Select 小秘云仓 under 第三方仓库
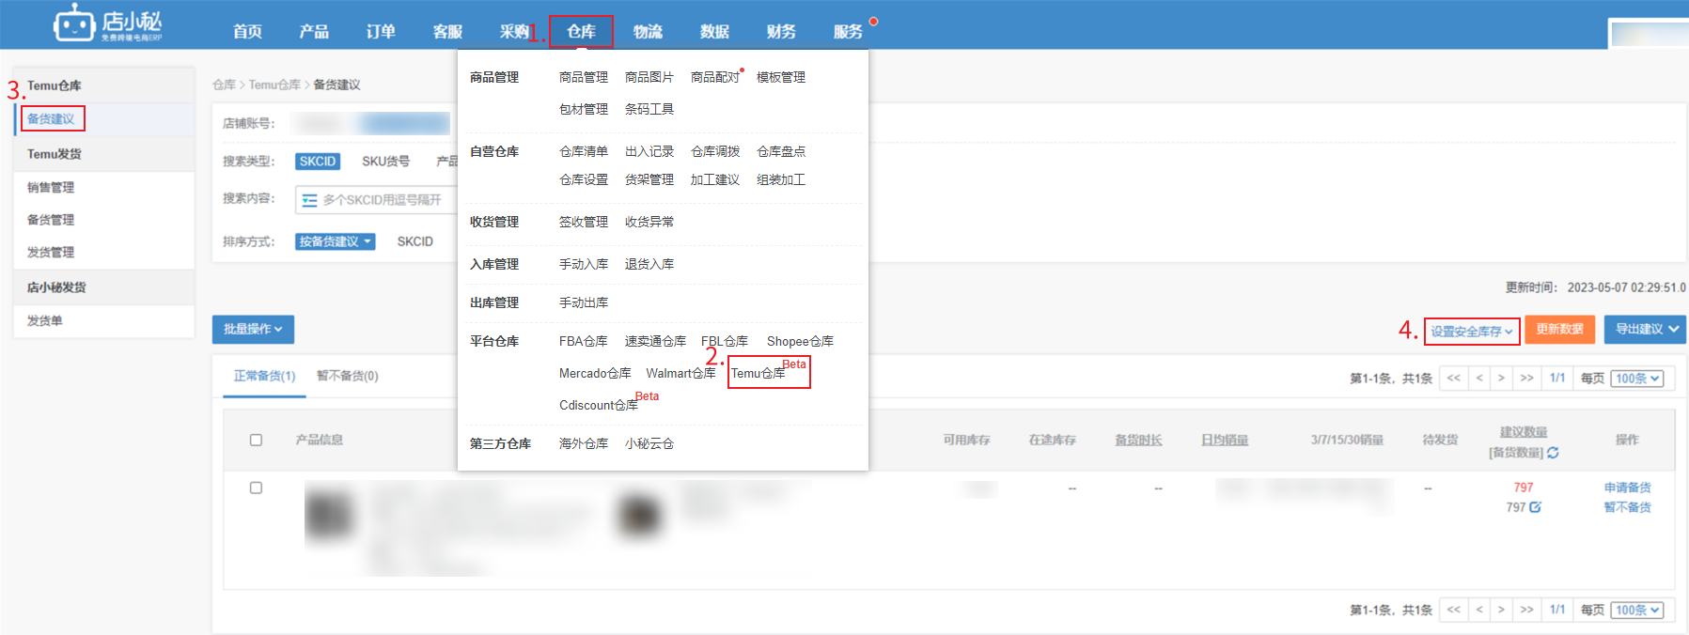The image size is (1689, 635). 649,443
